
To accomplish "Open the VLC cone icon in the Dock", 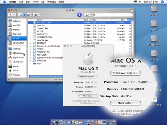I will [x=96, y=122].
